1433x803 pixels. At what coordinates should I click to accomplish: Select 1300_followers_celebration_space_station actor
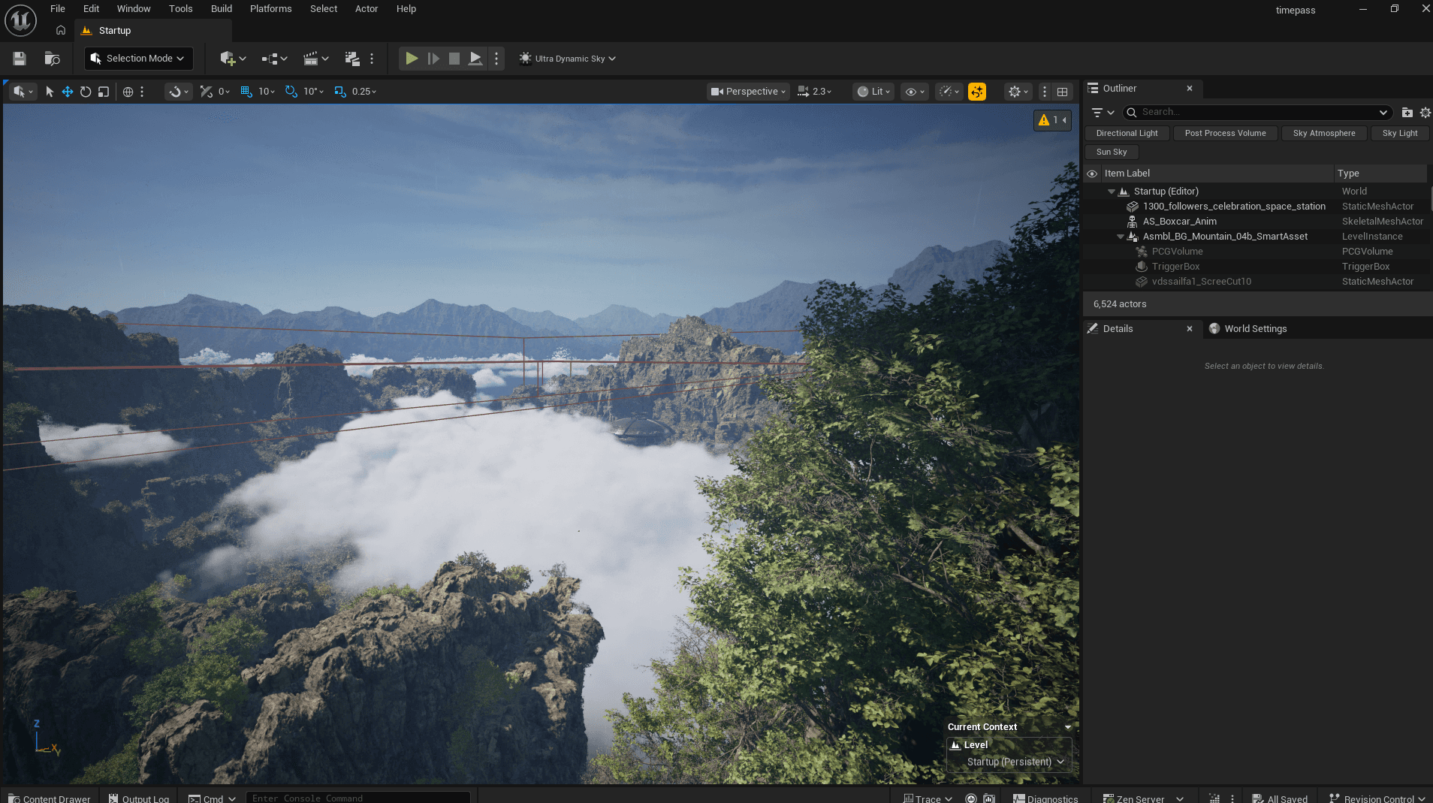point(1234,207)
